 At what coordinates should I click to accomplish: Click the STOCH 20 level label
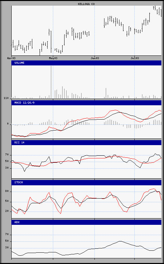7,211
